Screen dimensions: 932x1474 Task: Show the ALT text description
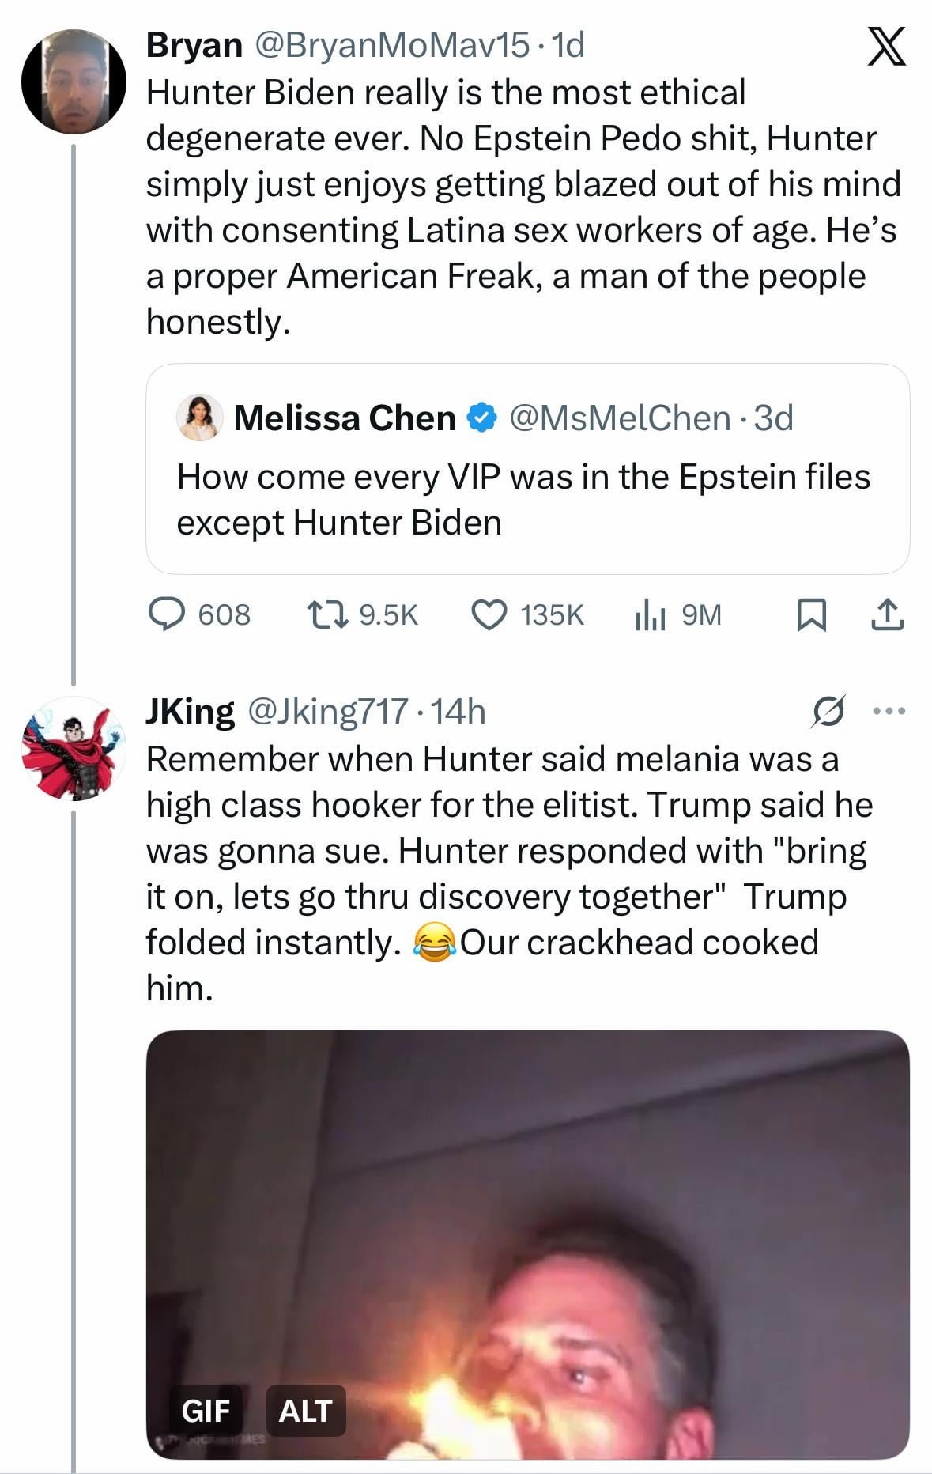point(305,1410)
